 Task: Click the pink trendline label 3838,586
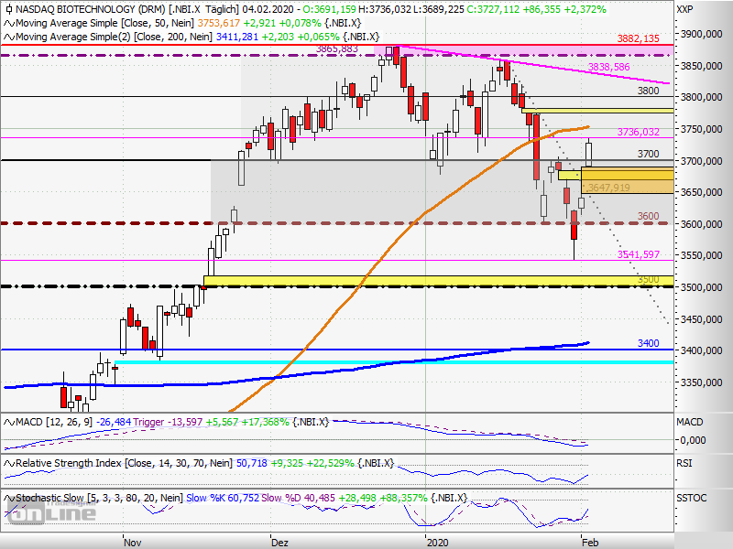pyautogui.click(x=608, y=67)
